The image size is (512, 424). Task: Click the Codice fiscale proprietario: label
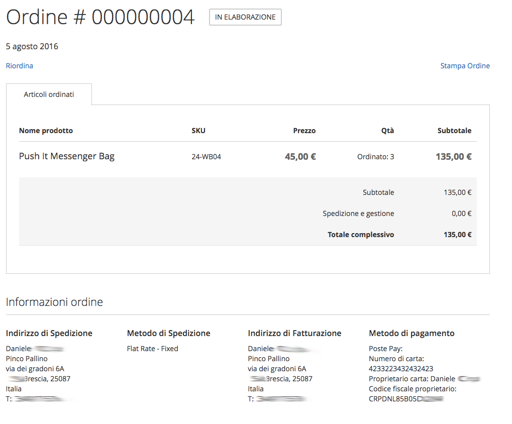[413, 389]
